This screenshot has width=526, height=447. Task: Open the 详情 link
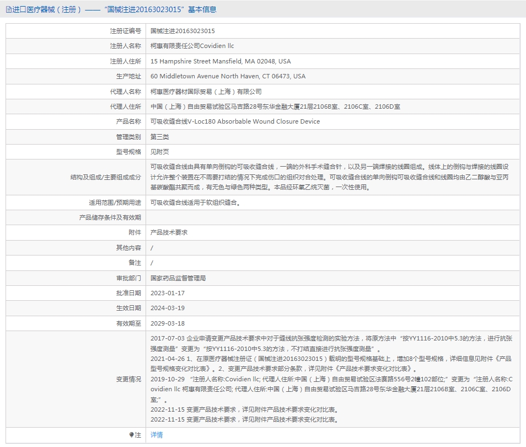click(157, 435)
